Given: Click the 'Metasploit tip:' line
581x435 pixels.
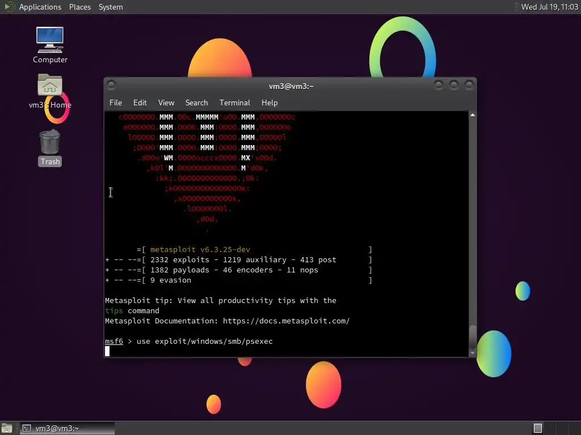Looking at the screenshot, I should tap(221, 301).
